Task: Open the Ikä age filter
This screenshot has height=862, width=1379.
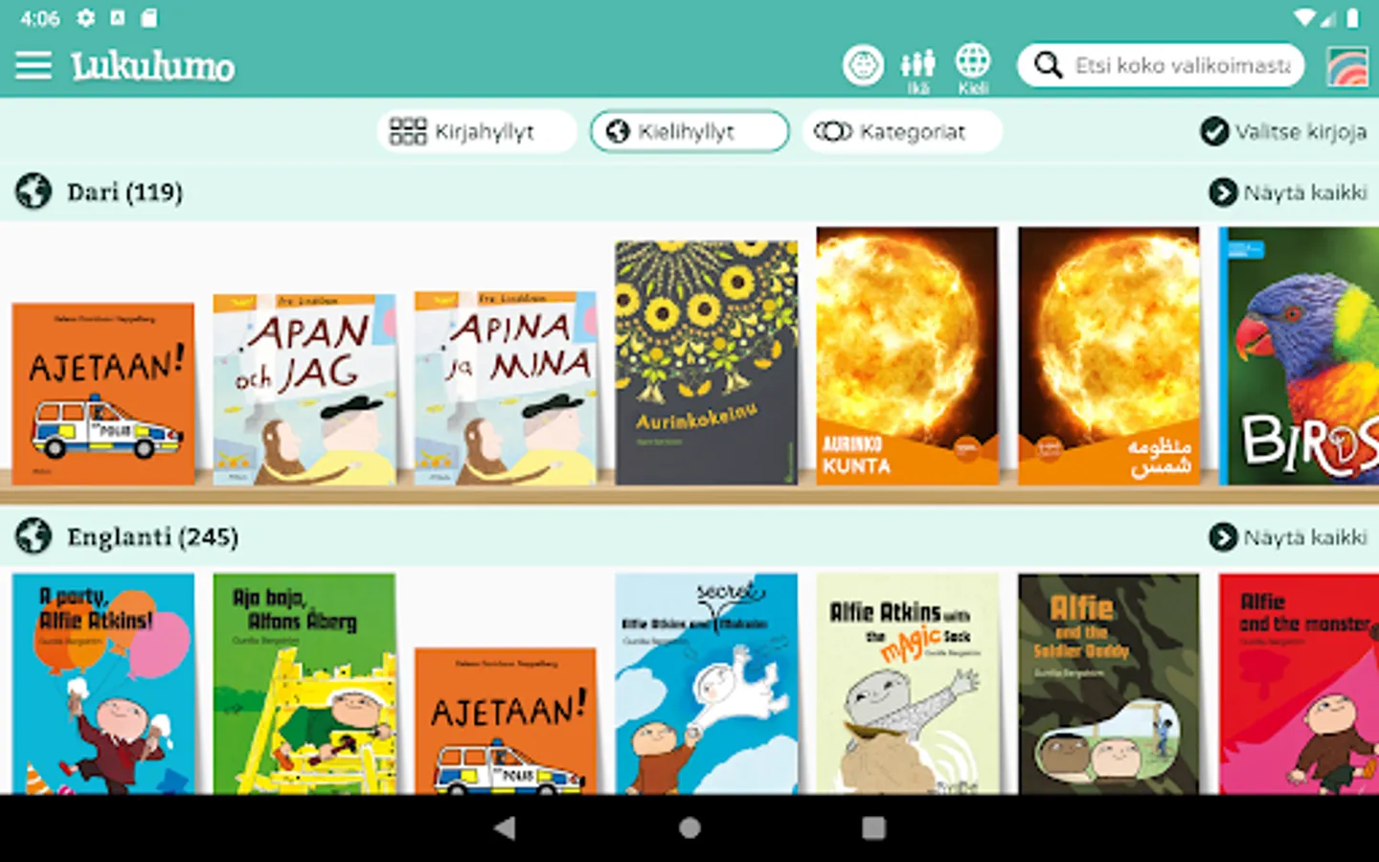Action: click(x=917, y=70)
